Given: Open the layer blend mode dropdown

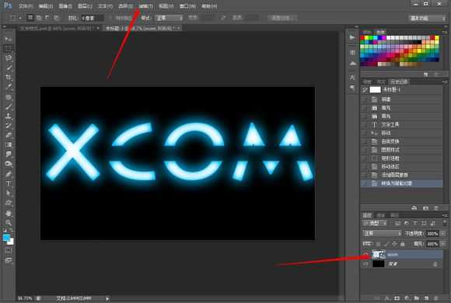Looking at the screenshot, I should (382, 233).
